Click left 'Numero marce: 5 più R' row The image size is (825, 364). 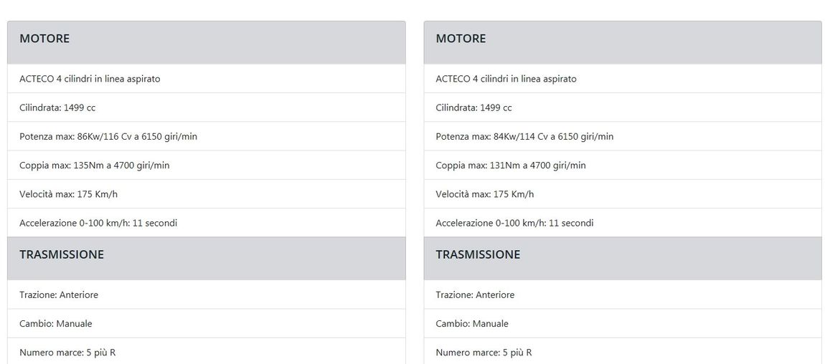[x=207, y=351]
